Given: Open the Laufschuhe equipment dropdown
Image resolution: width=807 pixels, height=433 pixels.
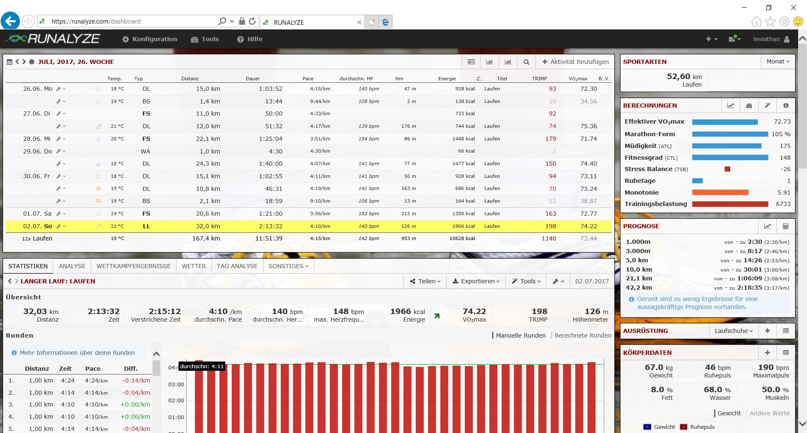Looking at the screenshot, I should pos(733,331).
